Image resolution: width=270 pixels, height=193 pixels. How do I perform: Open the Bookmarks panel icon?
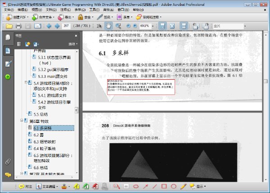click(x=8, y=51)
